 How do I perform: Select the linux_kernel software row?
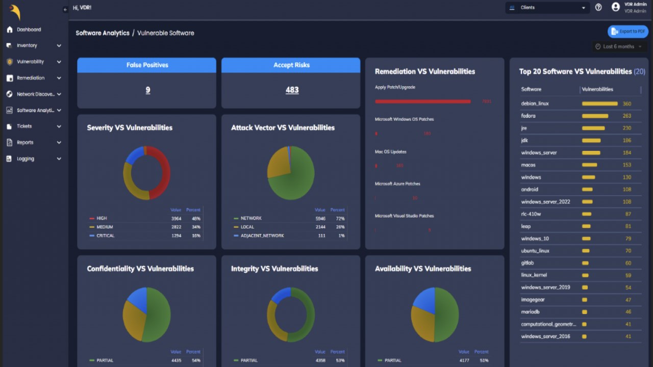click(580, 275)
